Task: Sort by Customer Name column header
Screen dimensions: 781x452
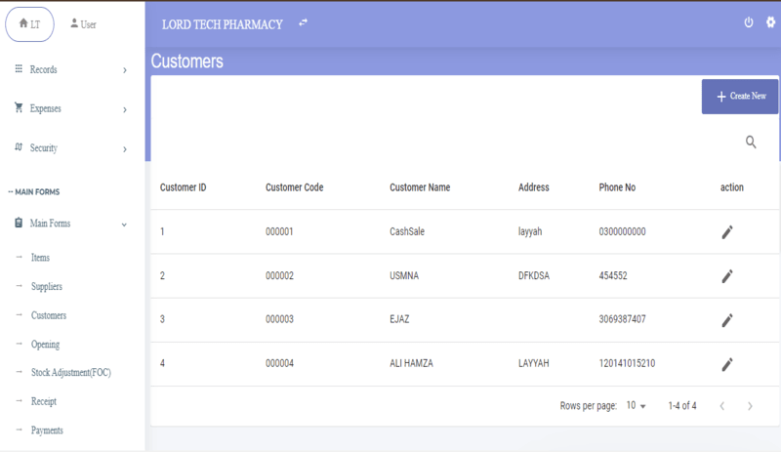Action: click(420, 187)
